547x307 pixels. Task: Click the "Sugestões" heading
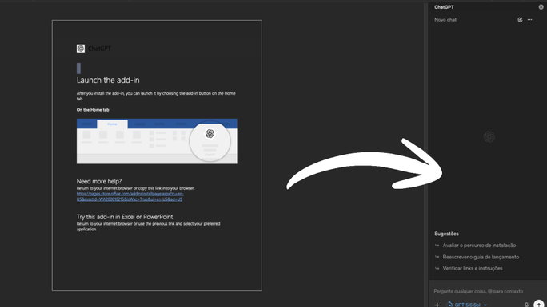coord(446,234)
